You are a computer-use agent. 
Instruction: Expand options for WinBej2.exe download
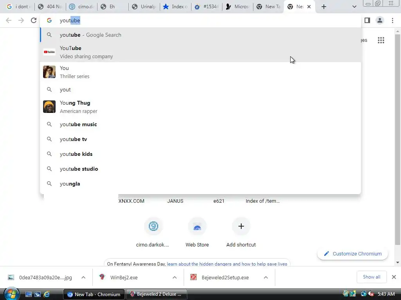tap(175, 277)
